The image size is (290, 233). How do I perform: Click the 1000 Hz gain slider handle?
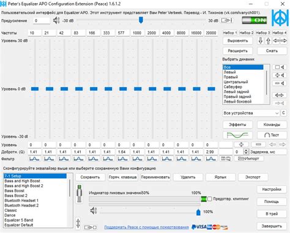(138, 89)
